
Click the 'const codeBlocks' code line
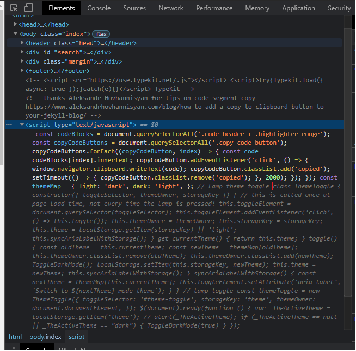[x=182, y=134]
